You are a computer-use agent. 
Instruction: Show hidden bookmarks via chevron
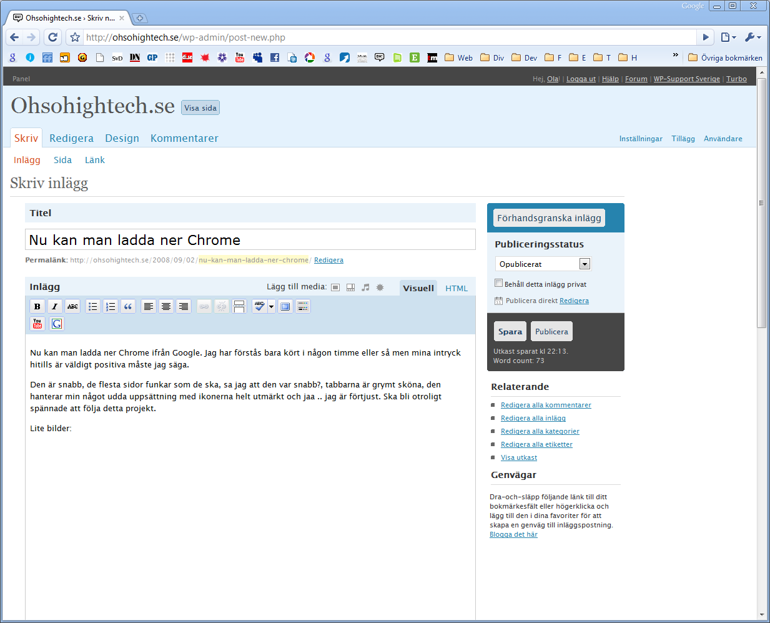pos(675,55)
